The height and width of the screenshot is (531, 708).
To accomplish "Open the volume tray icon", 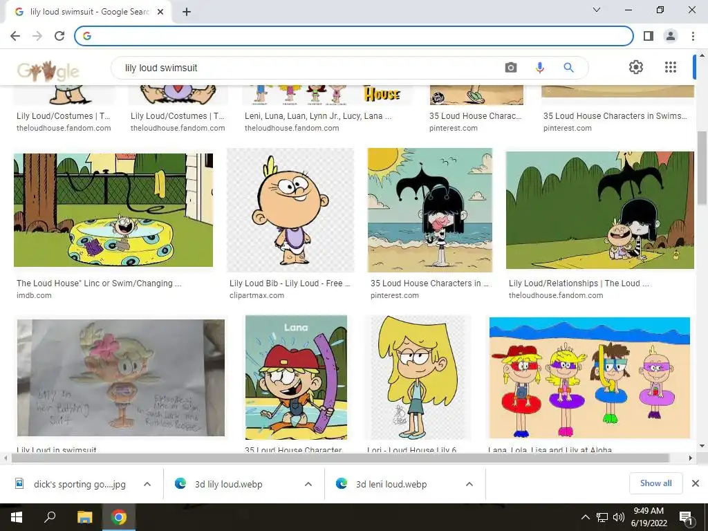I will [619, 517].
